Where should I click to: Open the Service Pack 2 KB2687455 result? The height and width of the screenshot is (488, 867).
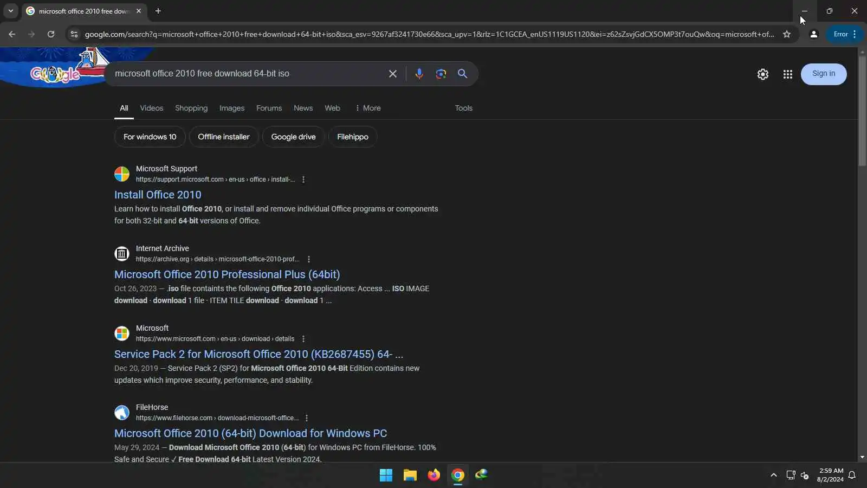click(259, 354)
